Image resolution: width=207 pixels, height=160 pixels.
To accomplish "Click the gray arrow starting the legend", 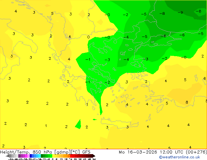I will 8,156.
